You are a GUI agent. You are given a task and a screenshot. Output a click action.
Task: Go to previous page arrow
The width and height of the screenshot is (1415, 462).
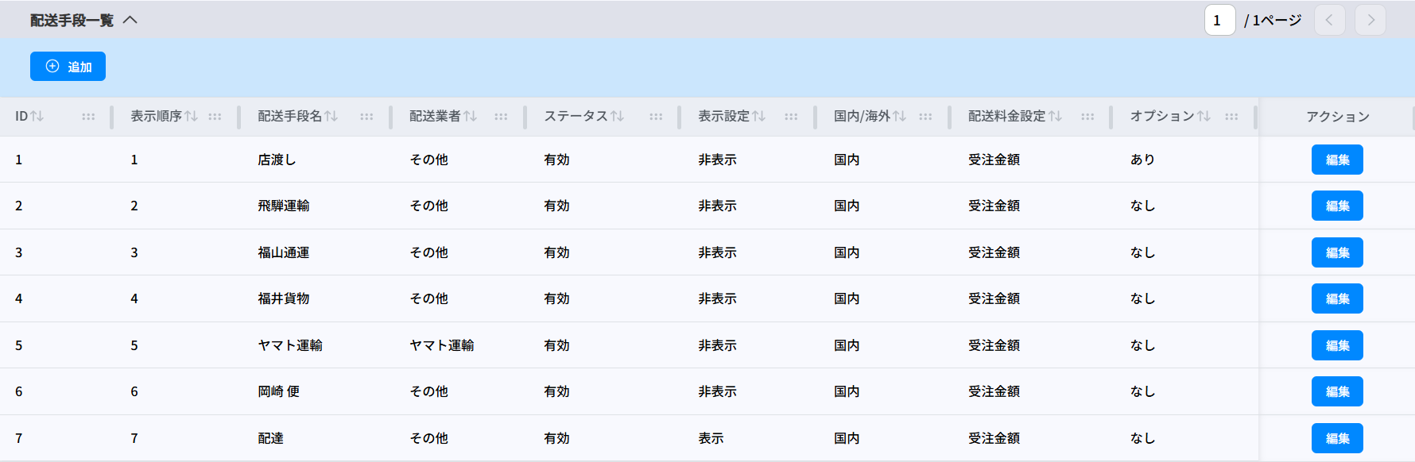click(x=1330, y=20)
